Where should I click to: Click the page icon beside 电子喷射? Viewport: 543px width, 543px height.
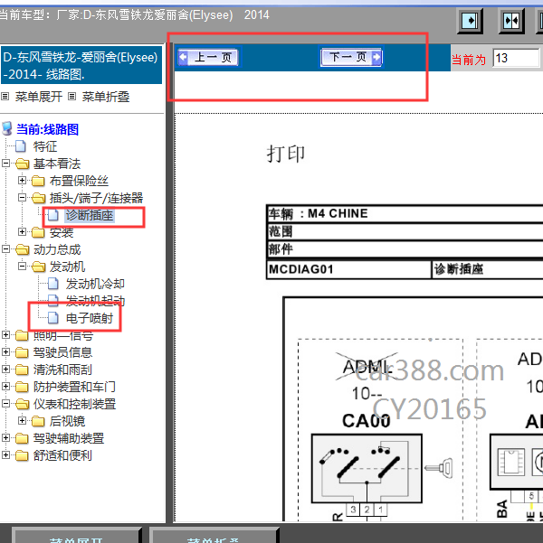[53, 318]
